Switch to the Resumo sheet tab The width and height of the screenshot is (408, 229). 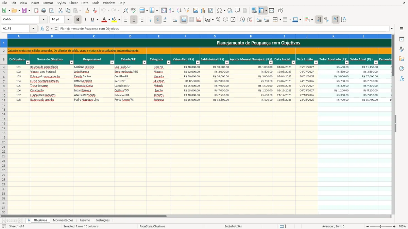pyautogui.click(x=85, y=220)
